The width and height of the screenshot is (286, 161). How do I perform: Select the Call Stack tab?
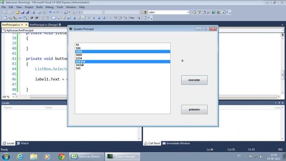point(152,143)
